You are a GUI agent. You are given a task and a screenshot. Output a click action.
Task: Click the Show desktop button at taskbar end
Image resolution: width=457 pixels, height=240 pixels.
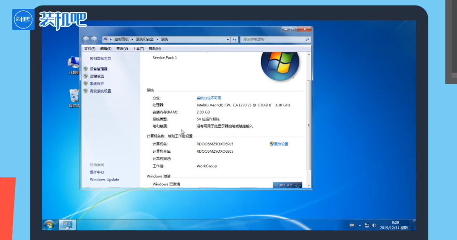[414, 225]
